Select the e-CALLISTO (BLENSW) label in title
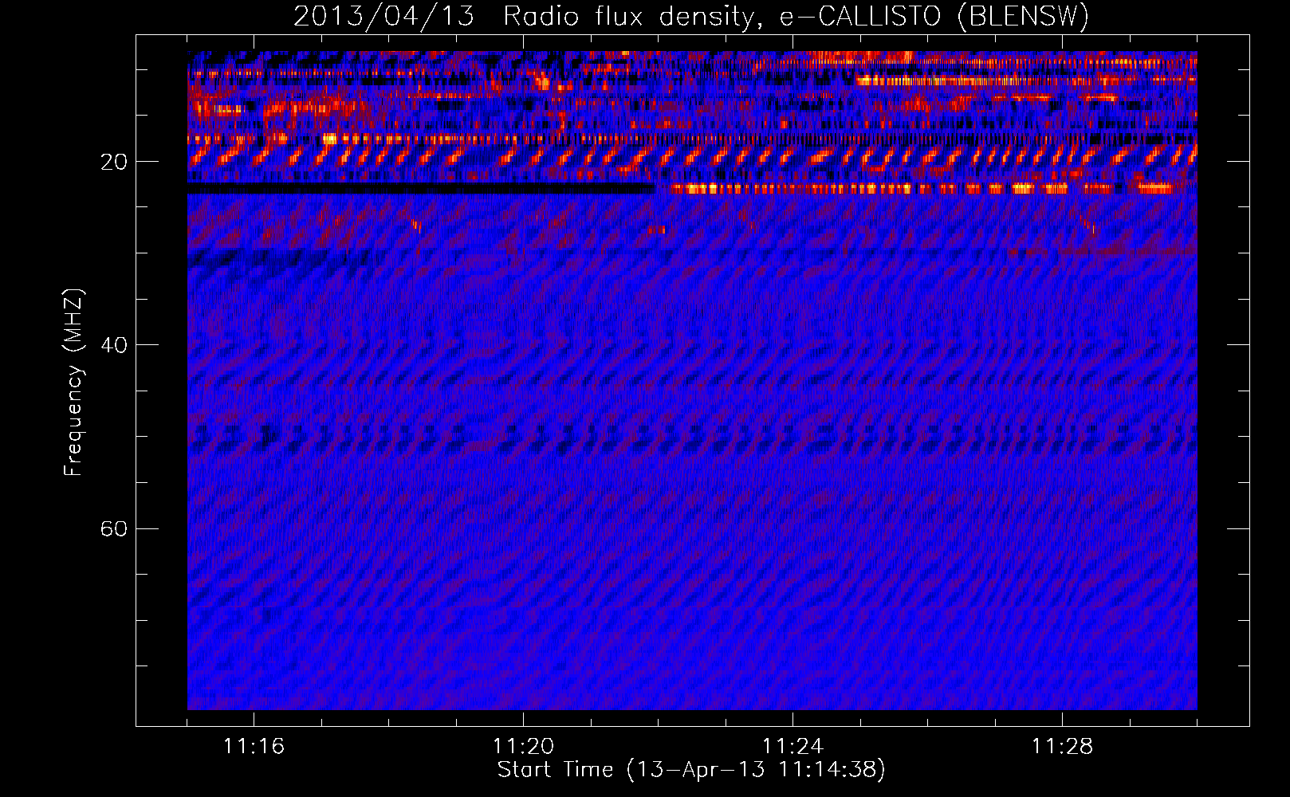This screenshot has width=1290, height=797. pos(934,16)
